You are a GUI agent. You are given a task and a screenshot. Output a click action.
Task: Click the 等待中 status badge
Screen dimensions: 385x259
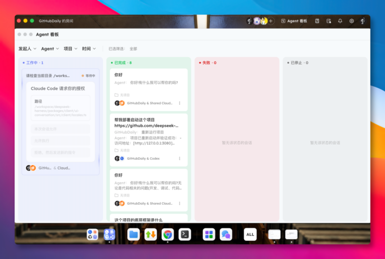point(88,76)
